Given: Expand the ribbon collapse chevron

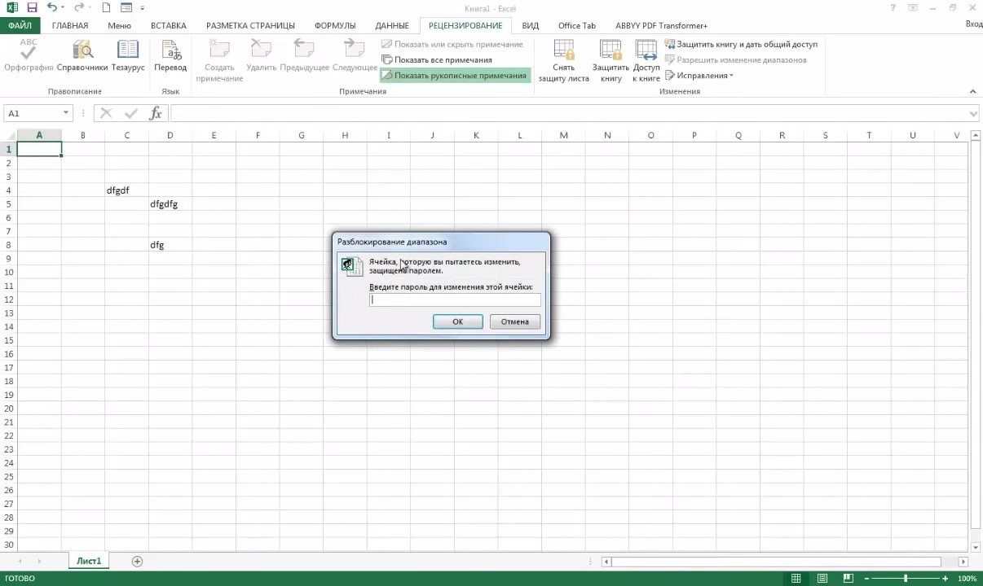Looking at the screenshot, I should 972,91.
